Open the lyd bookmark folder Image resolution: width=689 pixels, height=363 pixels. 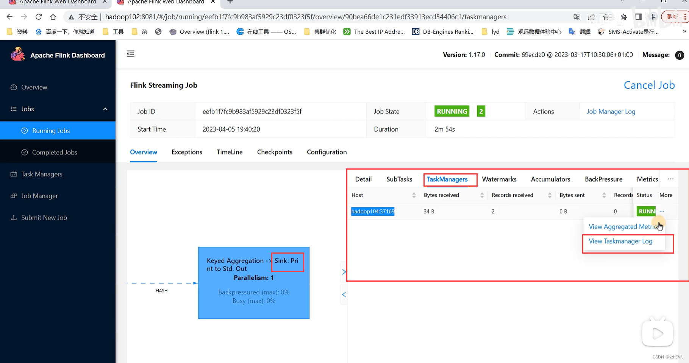coord(491,32)
